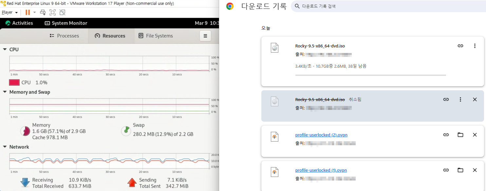Switch to the Processes tab
This screenshot has width=486, height=191.
[64, 36]
